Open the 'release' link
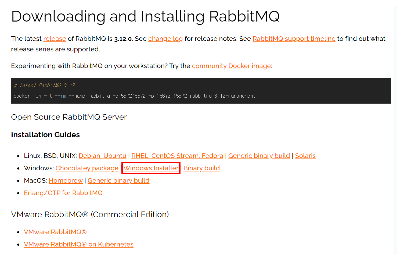Viewport: 397px width, 257px height. pos(55,39)
